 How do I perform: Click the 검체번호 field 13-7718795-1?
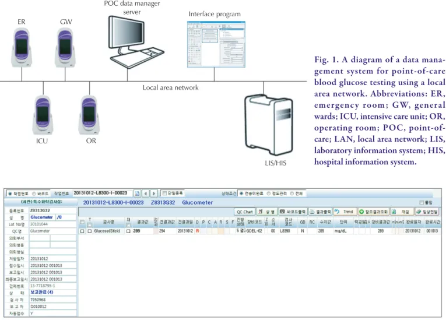(x=53, y=286)
